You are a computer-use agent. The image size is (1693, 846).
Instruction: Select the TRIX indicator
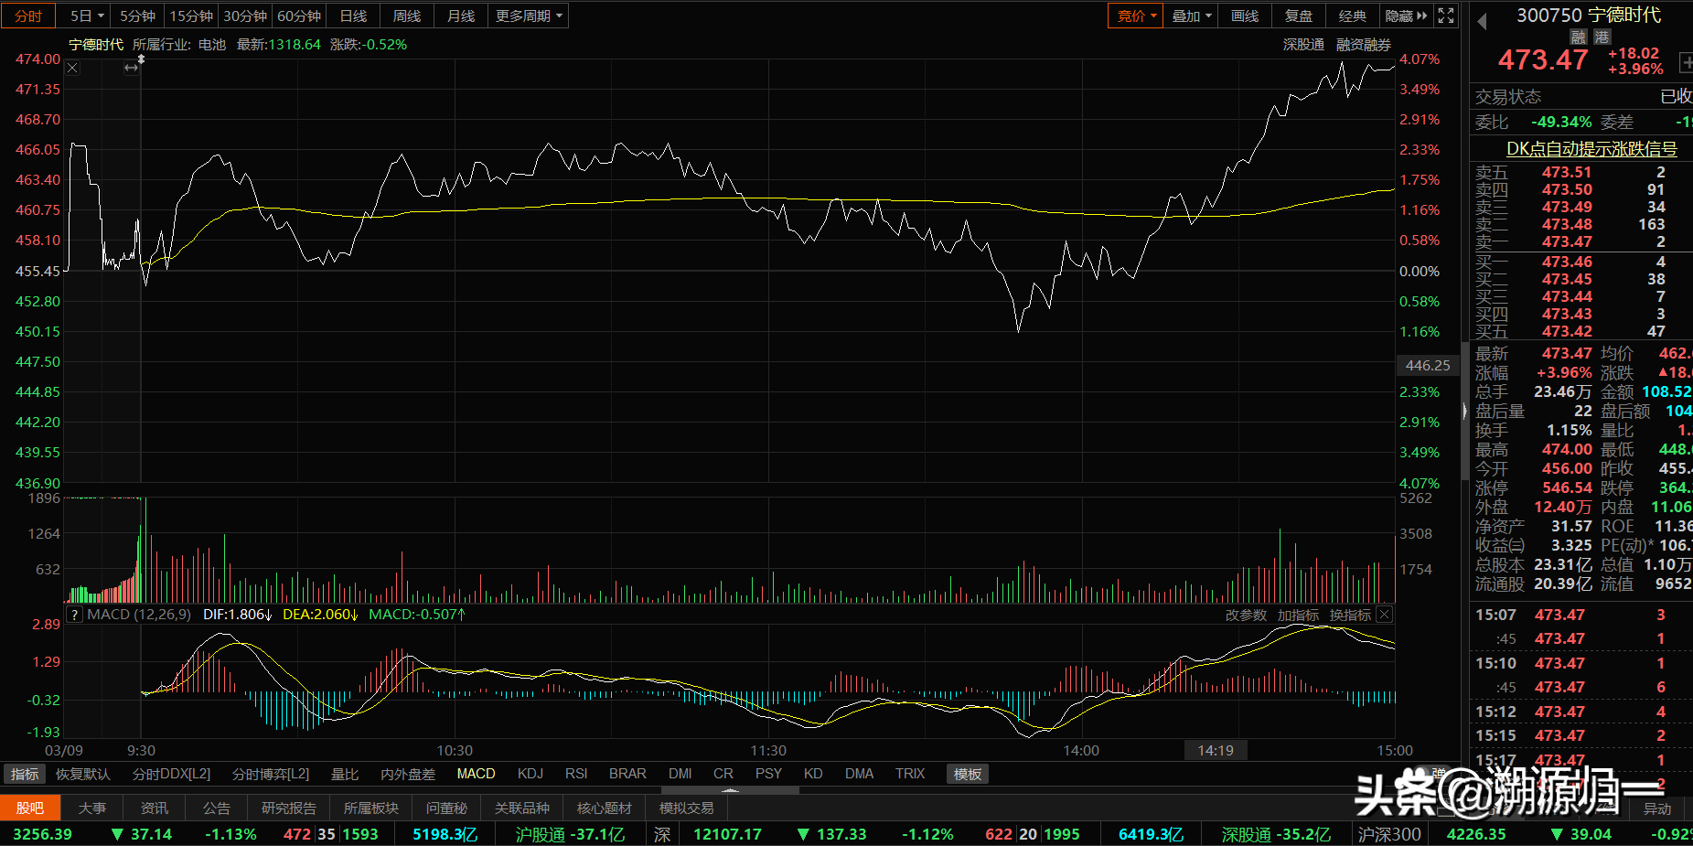tap(910, 774)
